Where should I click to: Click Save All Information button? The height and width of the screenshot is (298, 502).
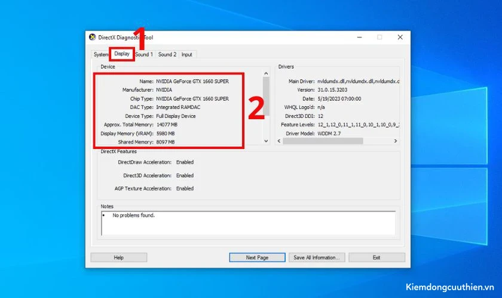317,257
